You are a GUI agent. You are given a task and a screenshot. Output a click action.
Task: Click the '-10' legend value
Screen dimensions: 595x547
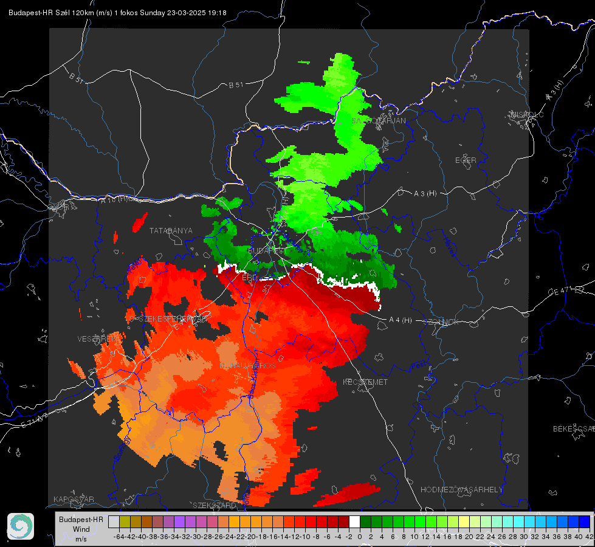[306, 537]
